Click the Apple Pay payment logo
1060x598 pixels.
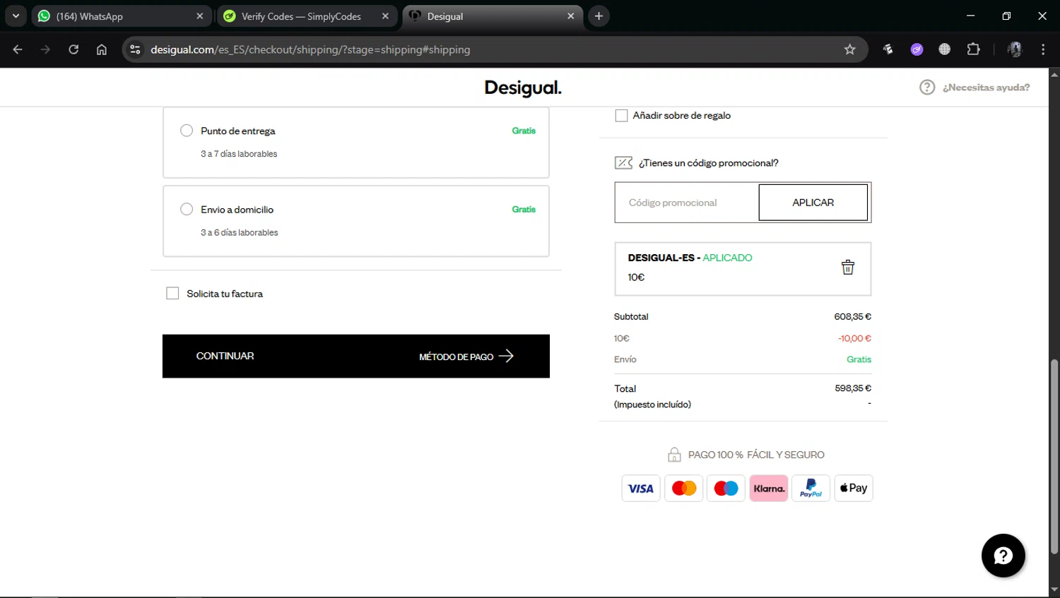coord(854,489)
